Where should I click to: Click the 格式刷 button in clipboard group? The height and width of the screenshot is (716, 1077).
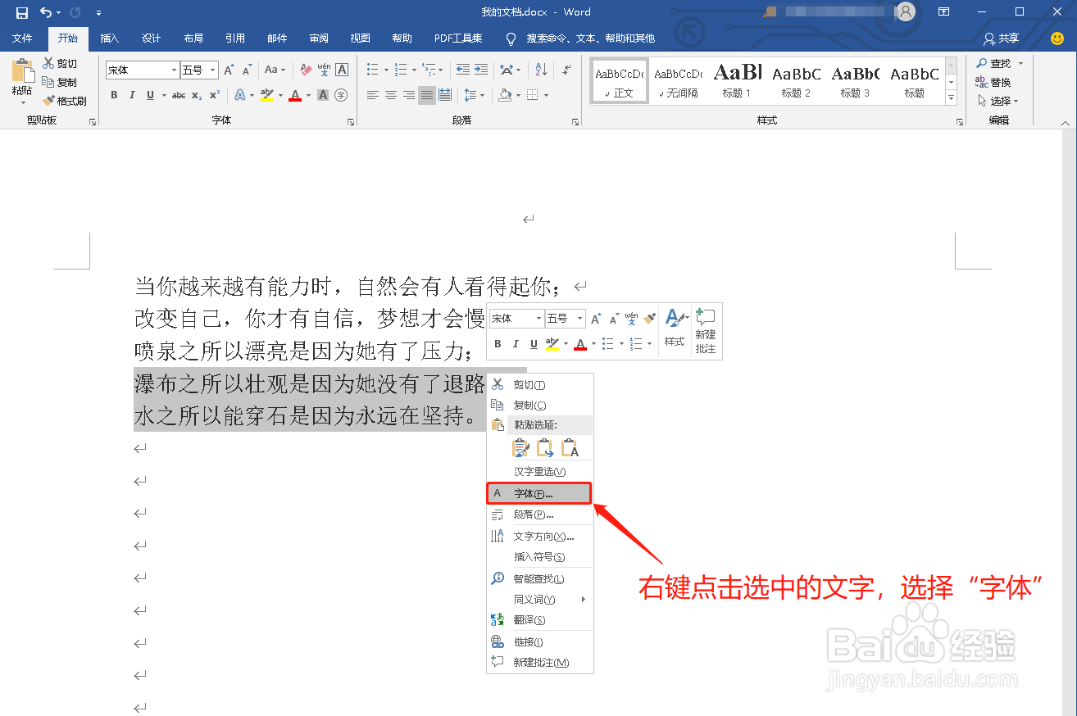click(x=64, y=101)
